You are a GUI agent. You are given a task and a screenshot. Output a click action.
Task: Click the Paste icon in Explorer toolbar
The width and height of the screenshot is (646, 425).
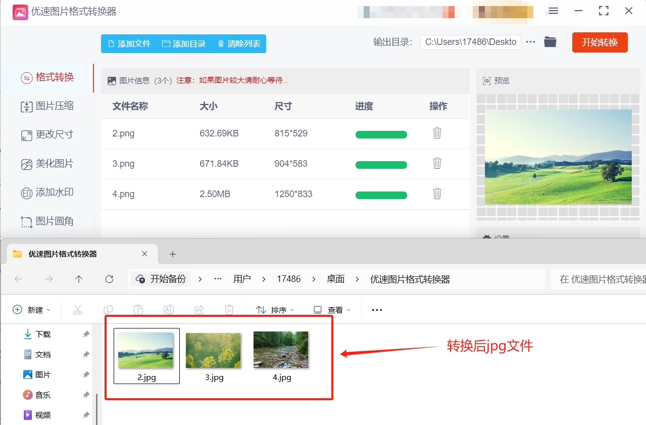(138, 310)
